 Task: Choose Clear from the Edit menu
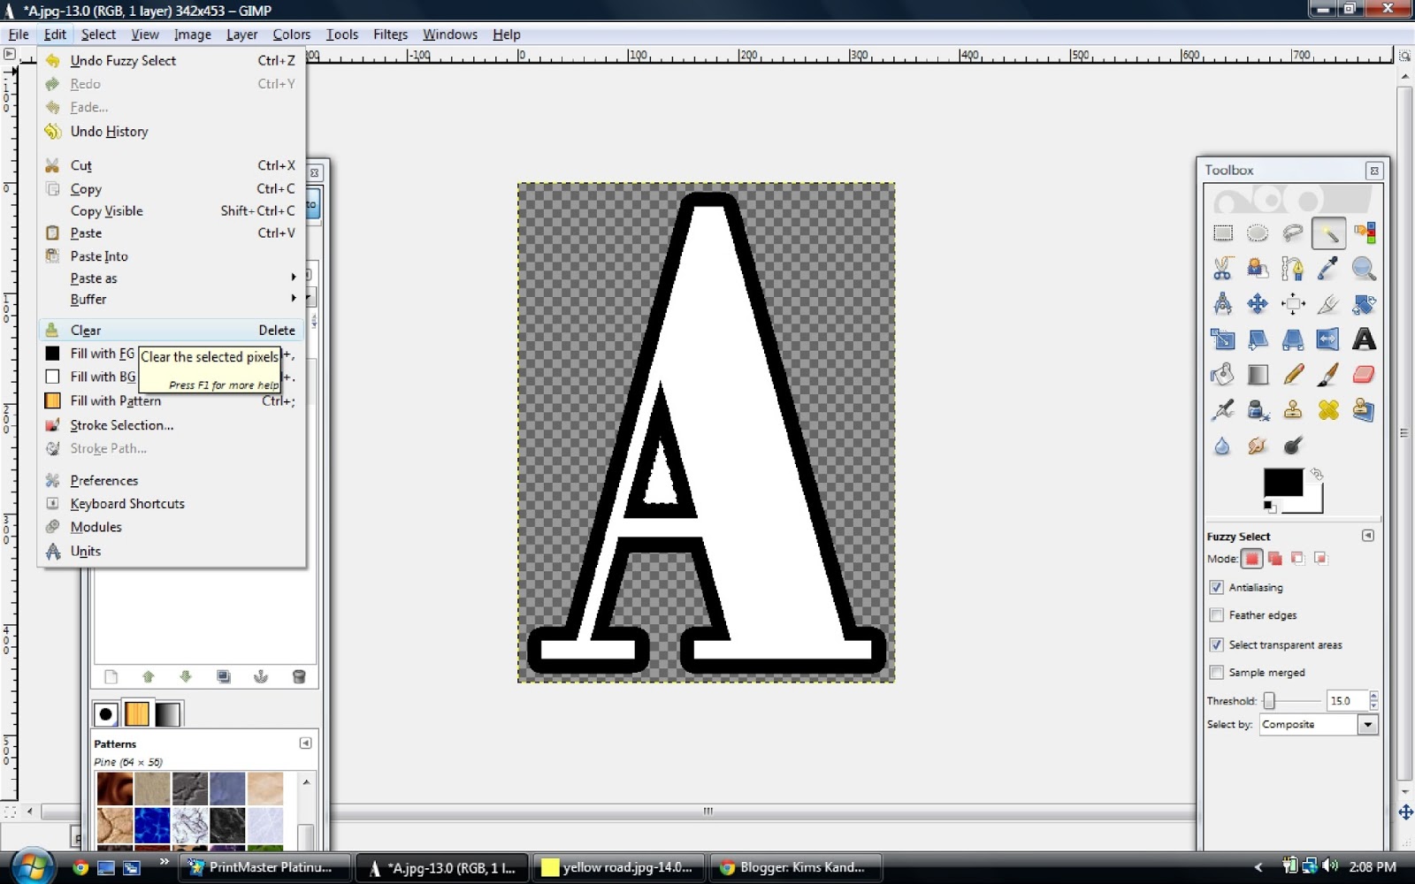tap(172, 331)
